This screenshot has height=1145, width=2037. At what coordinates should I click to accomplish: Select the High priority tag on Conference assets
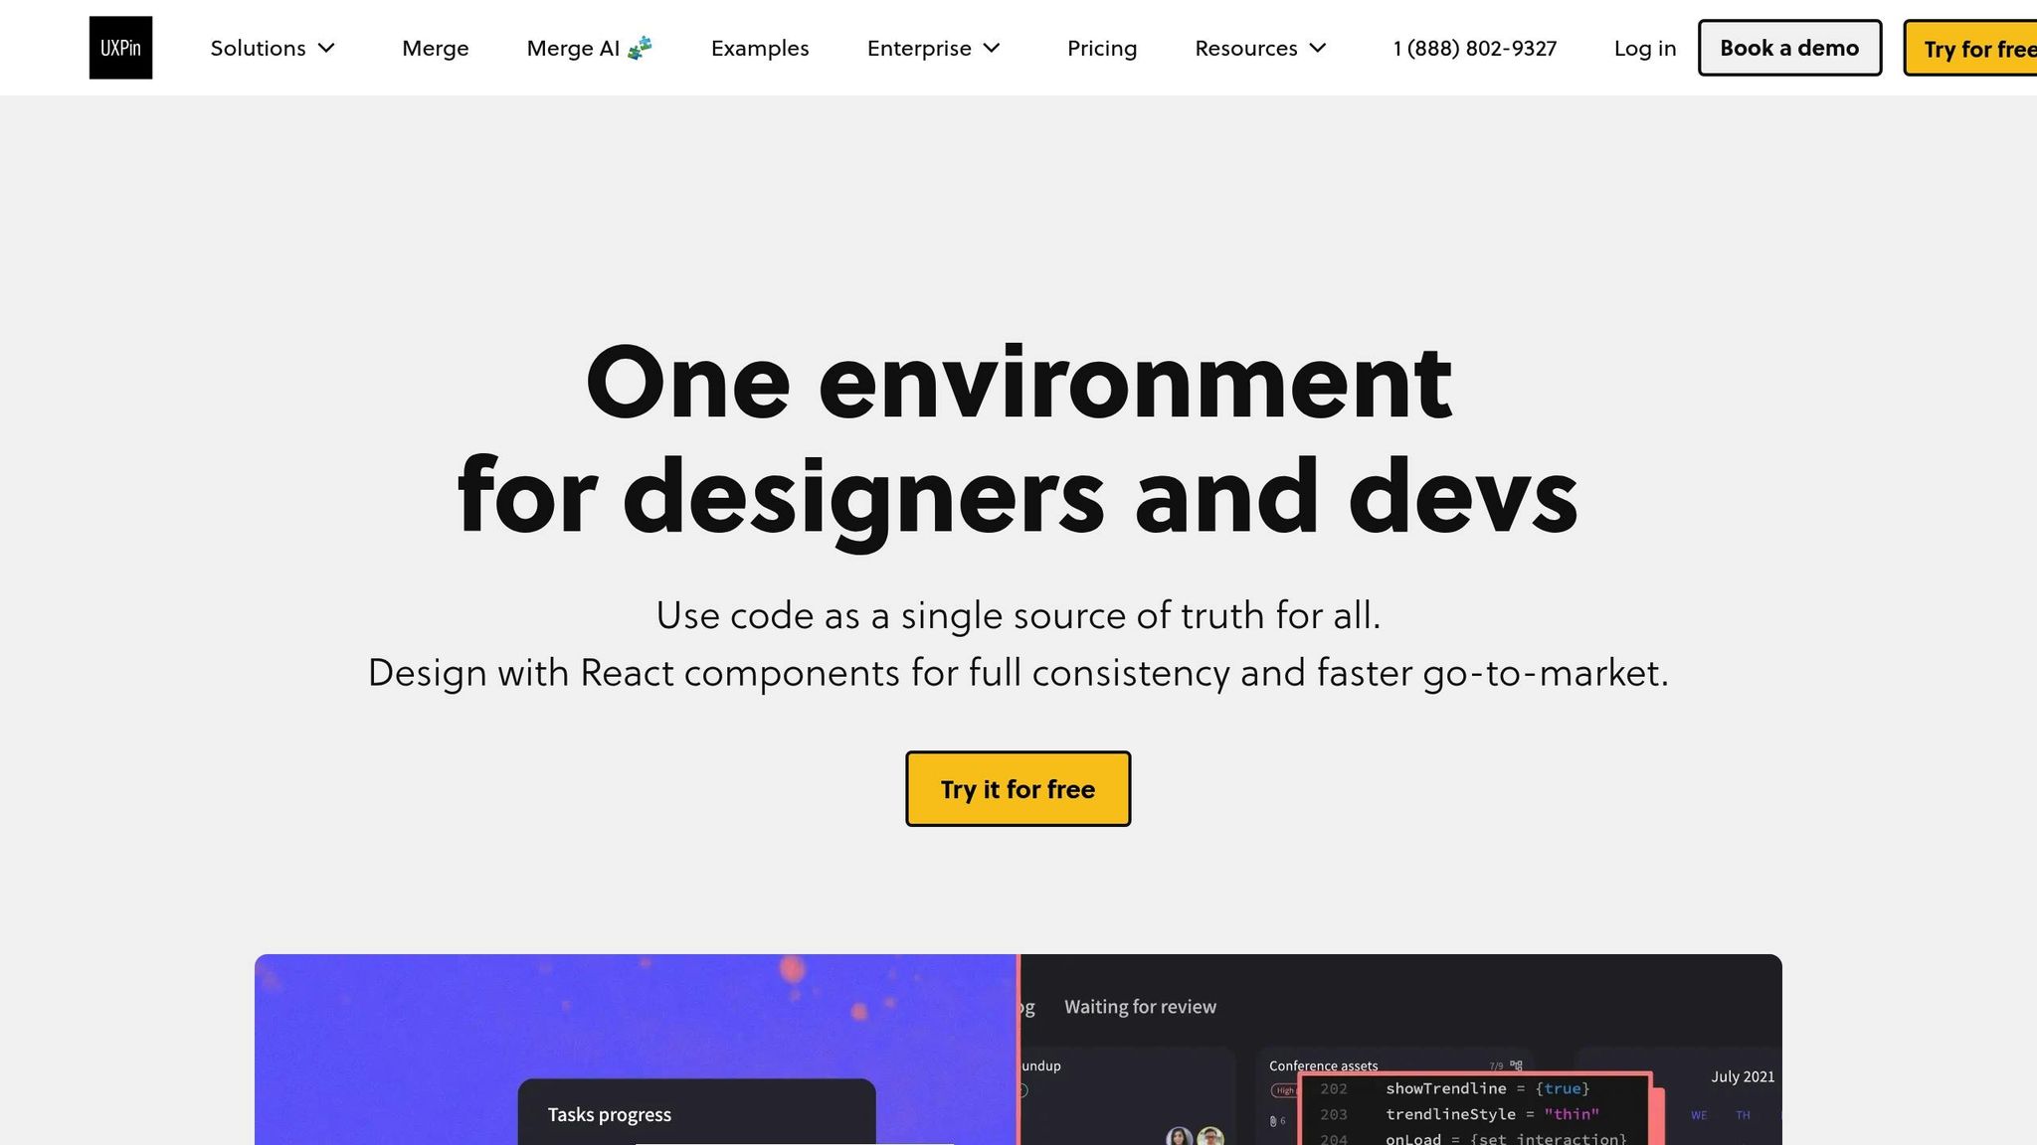click(1285, 1089)
